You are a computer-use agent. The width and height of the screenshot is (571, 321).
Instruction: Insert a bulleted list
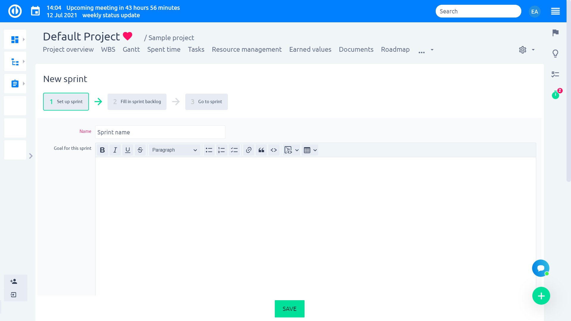point(209,150)
